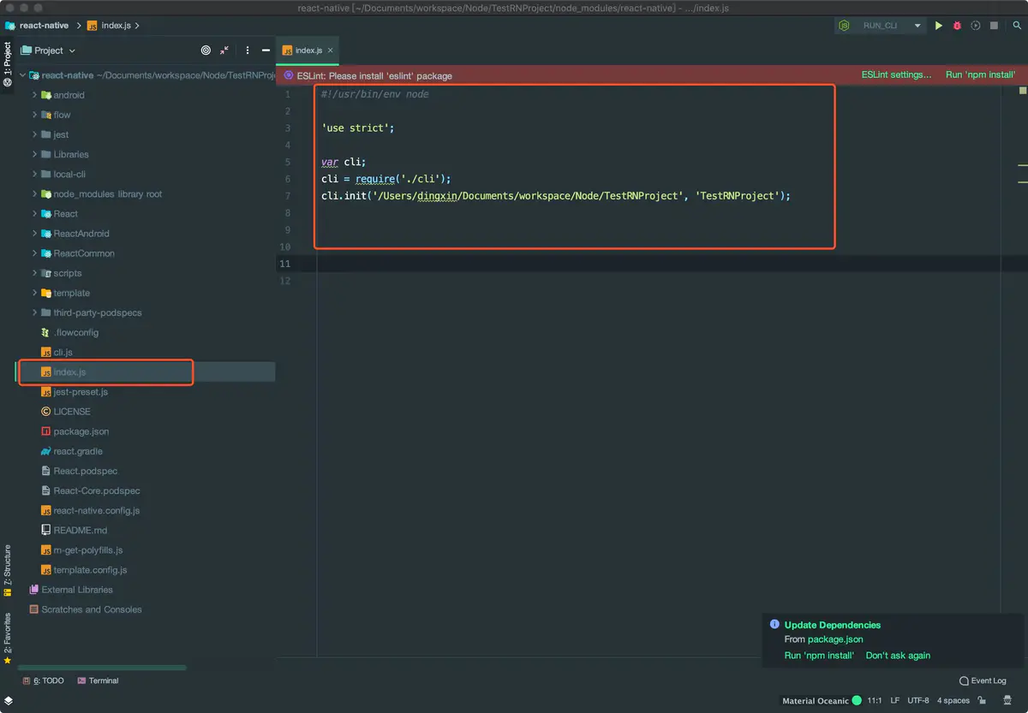Collapse all nodes in the Project panel
1028x713 pixels.
click(223, 51)
